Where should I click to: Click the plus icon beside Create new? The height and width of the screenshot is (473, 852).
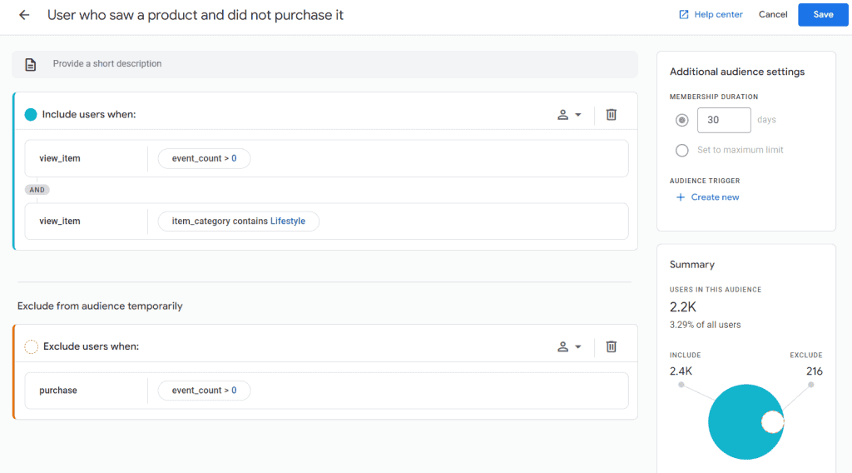click(x=681, y=197)
